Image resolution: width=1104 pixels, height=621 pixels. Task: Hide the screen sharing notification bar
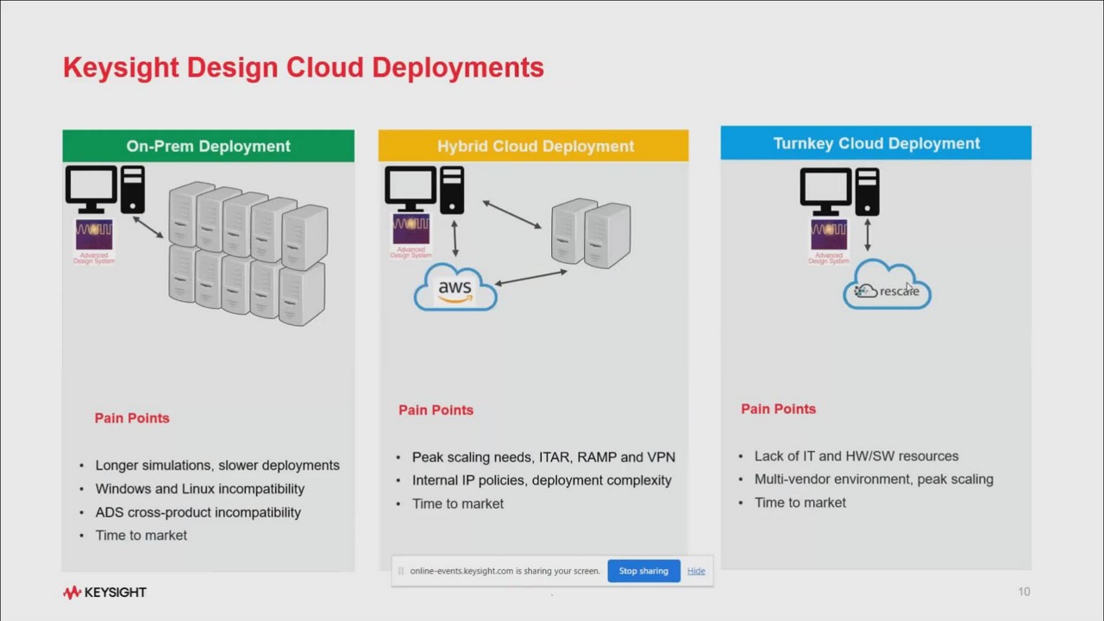coord(696,571)
